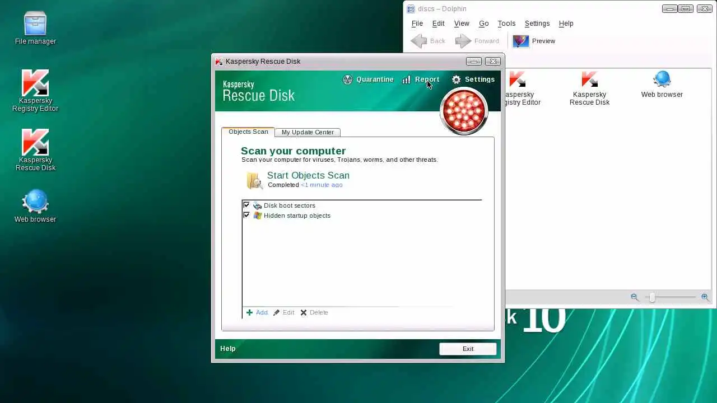
Task: Open Settings in Rescue Disk window
Action: pos(473,79)
